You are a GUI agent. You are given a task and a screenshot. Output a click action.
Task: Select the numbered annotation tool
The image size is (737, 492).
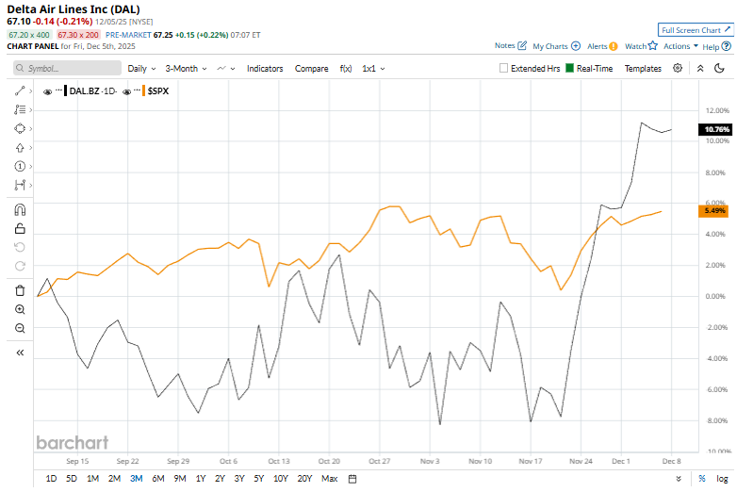point(20,166)
